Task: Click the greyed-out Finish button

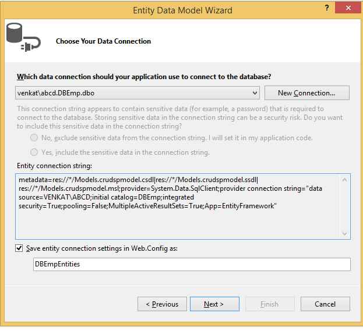Action: click(269, 304)
